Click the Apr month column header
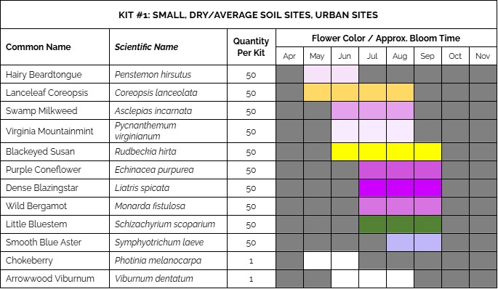The width and height of the screenshot is (498, 289). pos(289,56)
